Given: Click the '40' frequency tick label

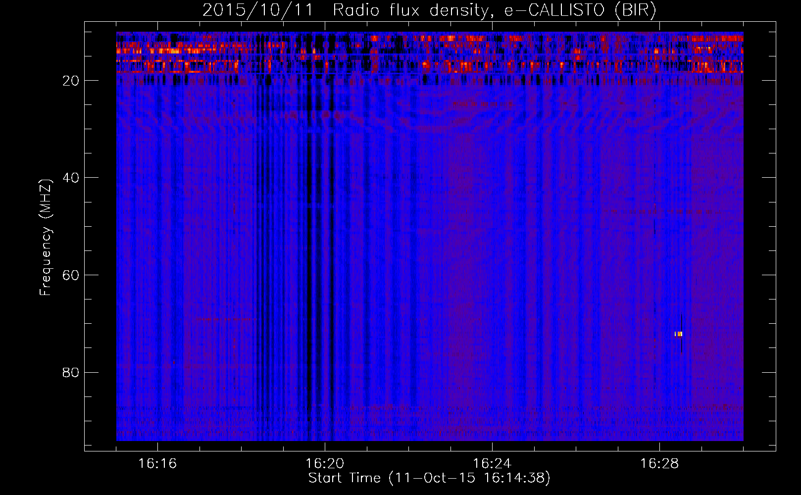Looking at the screenshot, I should tap(71, 178).
